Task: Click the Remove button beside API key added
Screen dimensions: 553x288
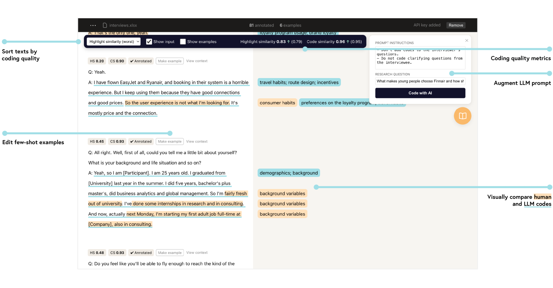Action: (455, 25)
